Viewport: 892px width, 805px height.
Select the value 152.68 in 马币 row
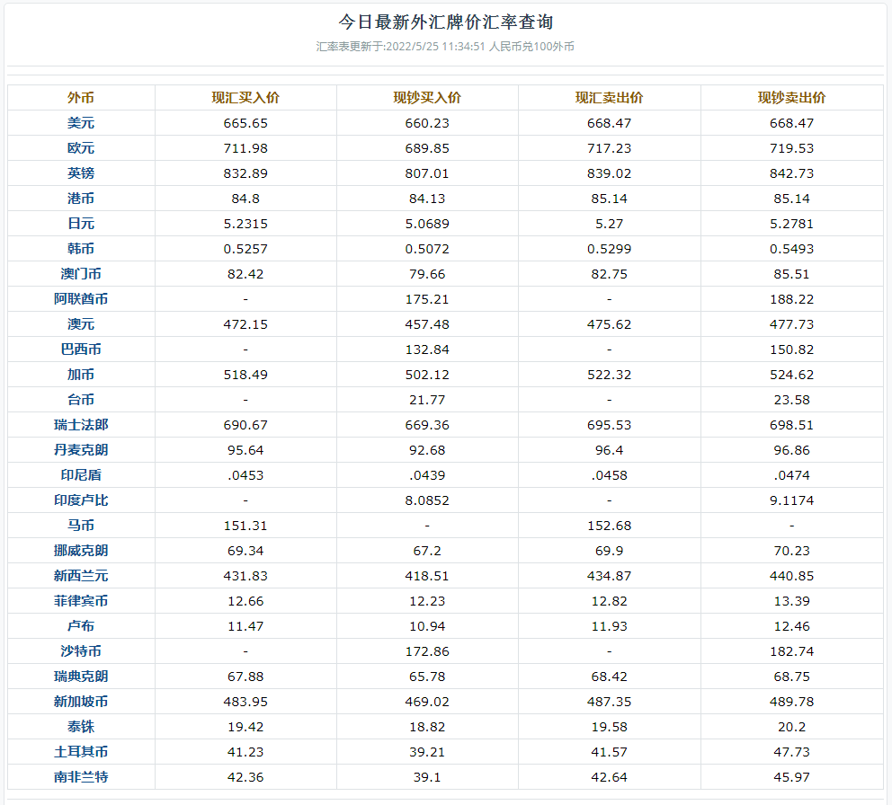point(610,526)
